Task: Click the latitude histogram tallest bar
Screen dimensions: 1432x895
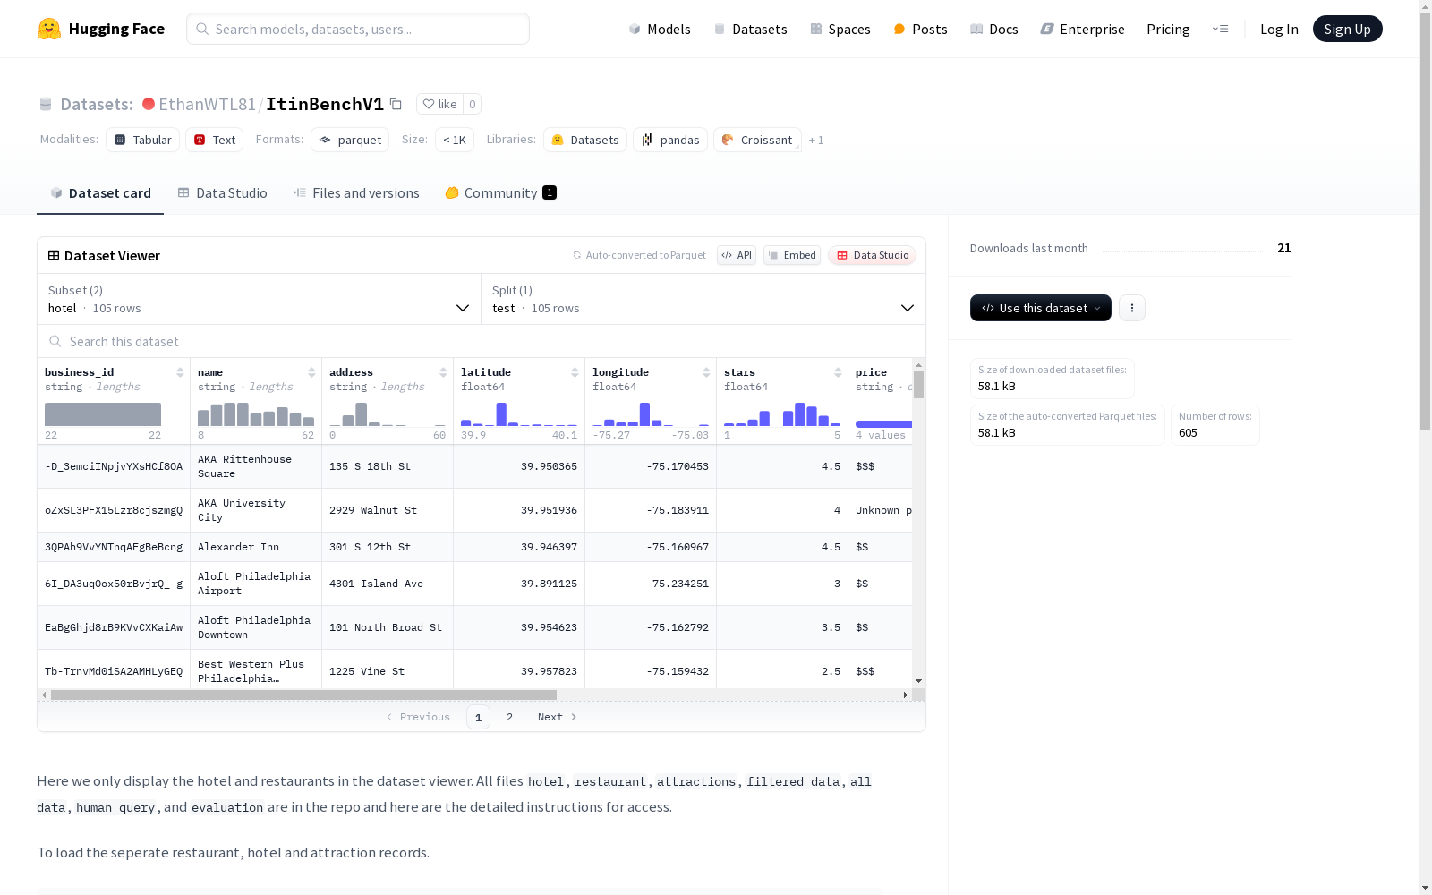Action: click(x=501, y=413)
